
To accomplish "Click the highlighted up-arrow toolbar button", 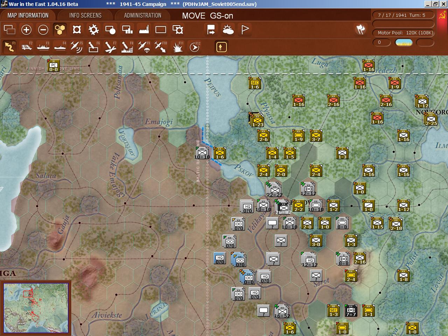I will pos(221,47).
